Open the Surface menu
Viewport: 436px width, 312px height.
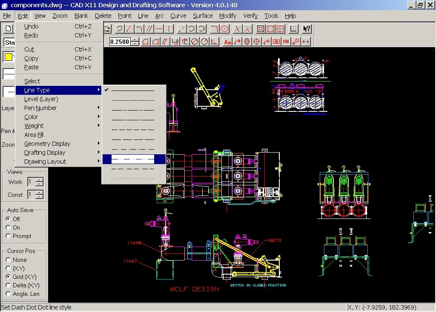tap(202, 16)
